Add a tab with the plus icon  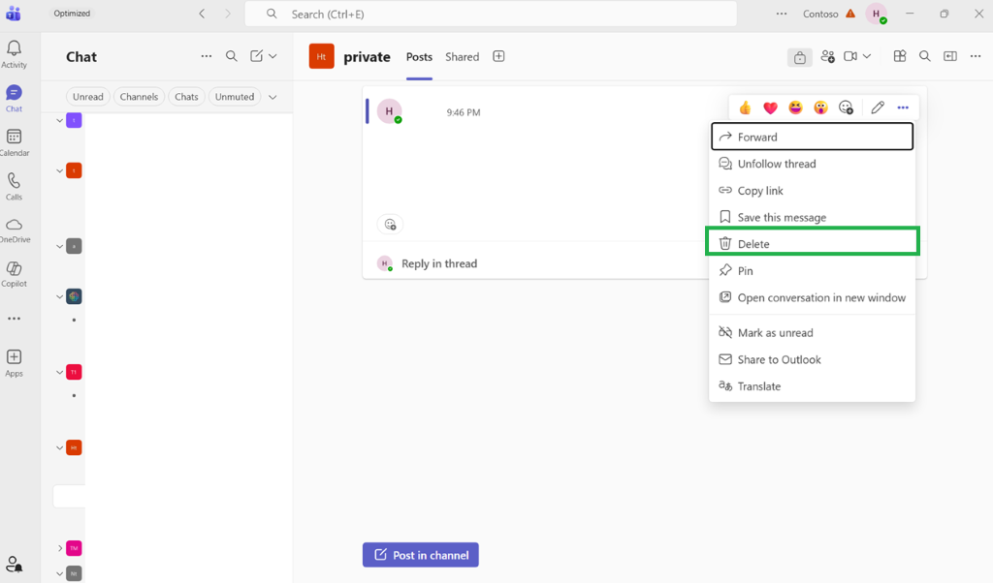click(499, 56)
